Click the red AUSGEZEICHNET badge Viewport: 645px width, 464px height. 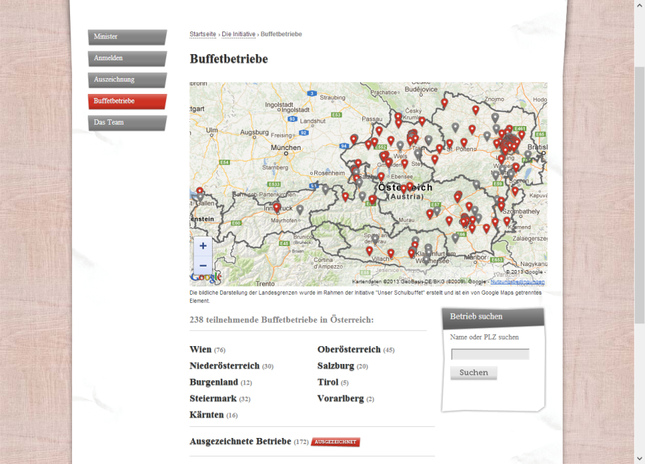336,442
